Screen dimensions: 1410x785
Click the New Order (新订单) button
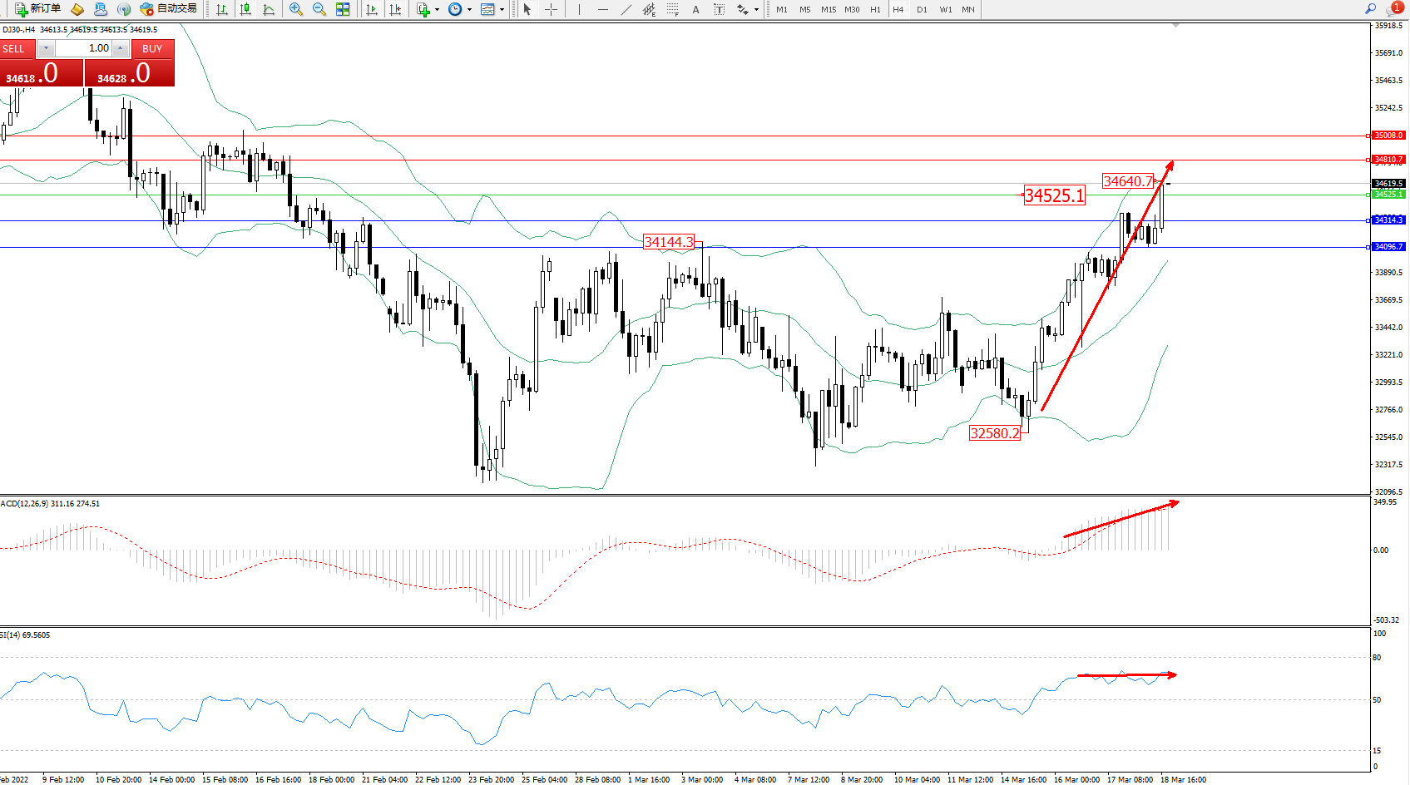[x=38, y=9]
